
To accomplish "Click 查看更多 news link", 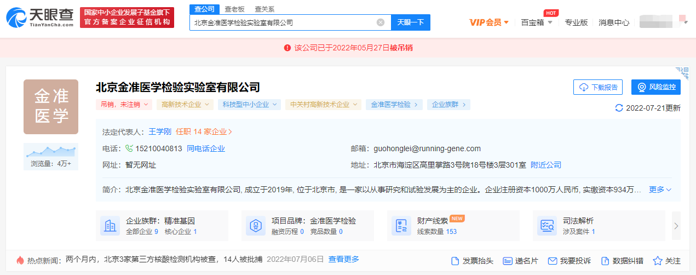I will click(344, 260).
